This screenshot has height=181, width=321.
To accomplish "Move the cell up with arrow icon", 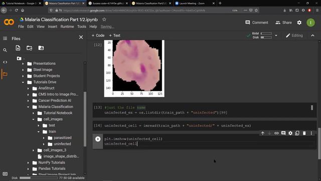I will click(x=263, y=133).
